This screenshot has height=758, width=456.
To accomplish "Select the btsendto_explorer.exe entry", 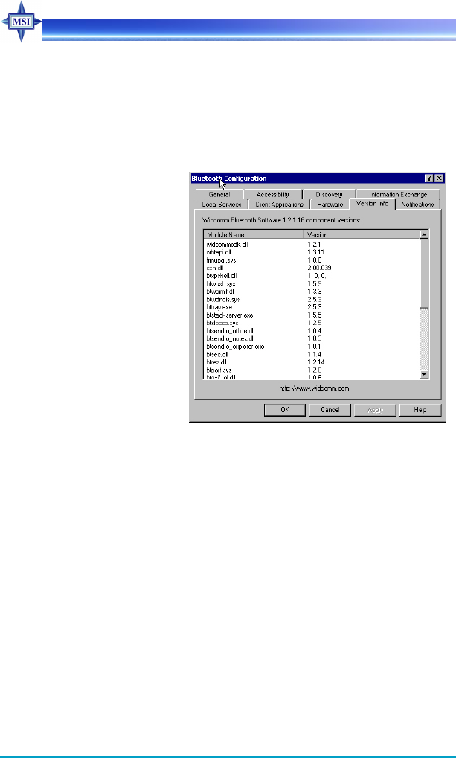I will 236,347.
